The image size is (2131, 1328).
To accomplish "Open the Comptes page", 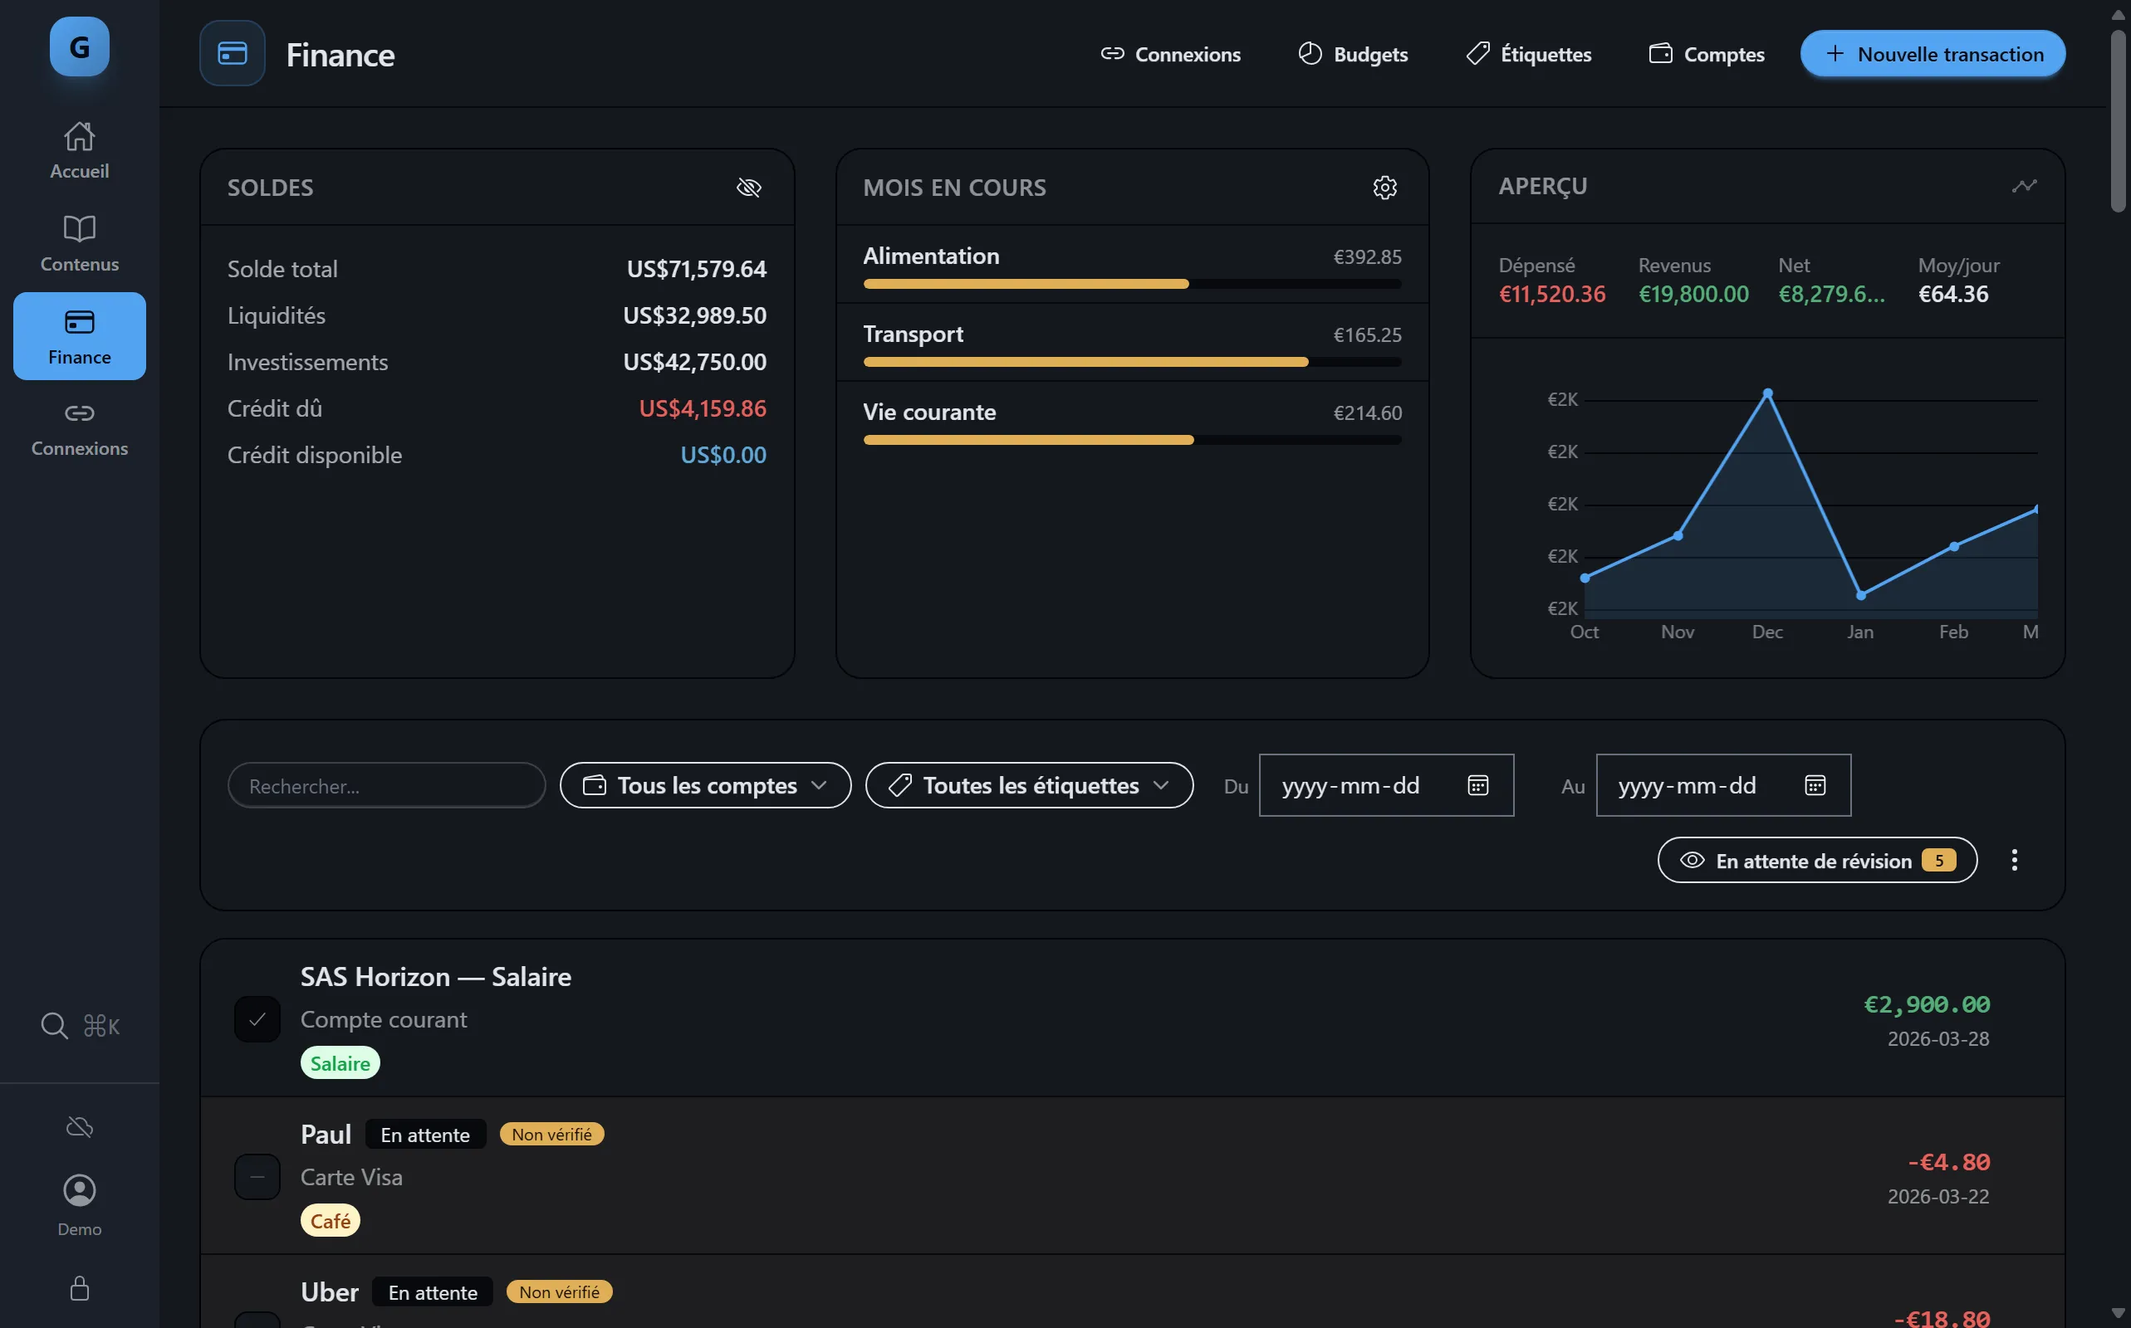I will (x=1706, y=54).
